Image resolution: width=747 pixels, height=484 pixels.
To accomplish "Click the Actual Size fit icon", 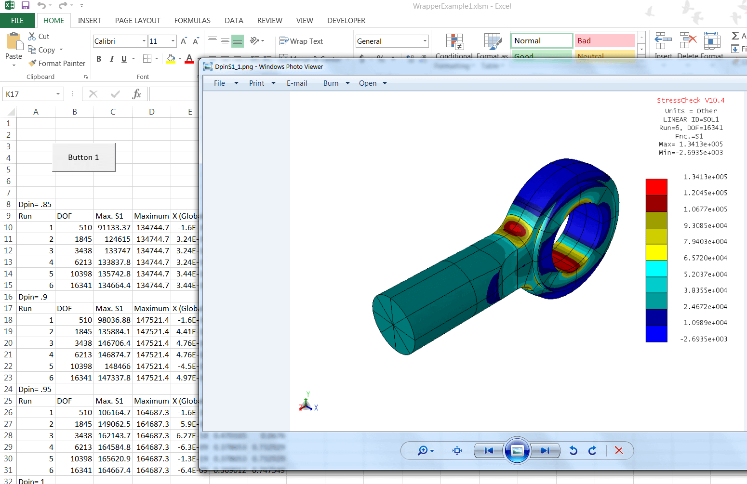I will click(457, 451).
